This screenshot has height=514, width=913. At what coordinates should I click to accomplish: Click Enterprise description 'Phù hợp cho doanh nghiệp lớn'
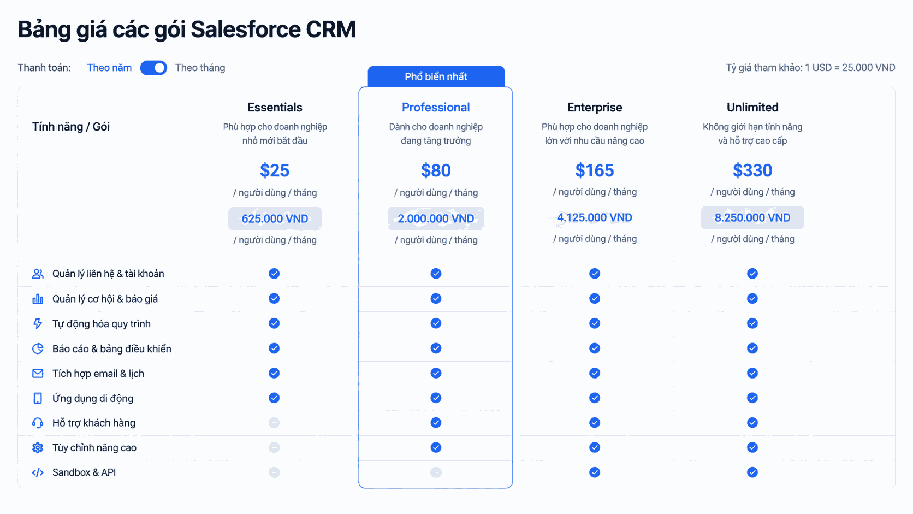coord(595,134)
